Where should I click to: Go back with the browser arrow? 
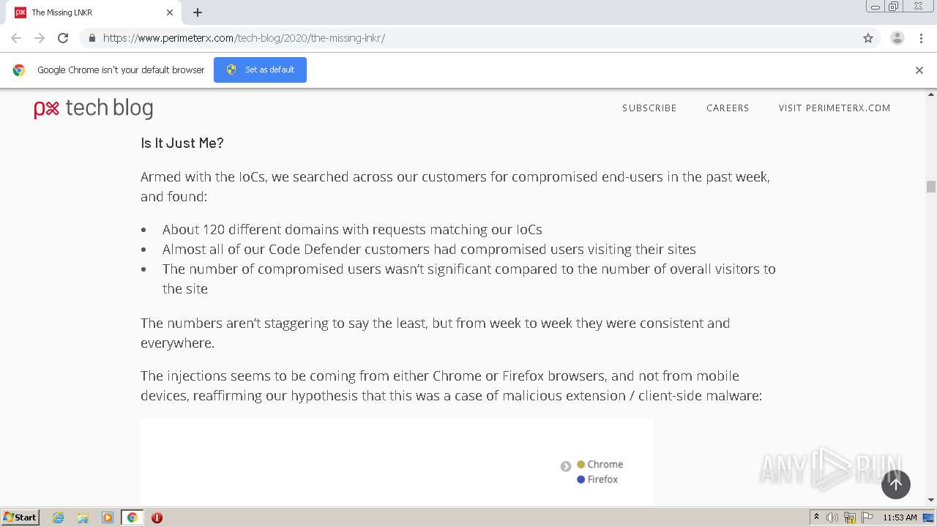click(x=16, y=38)
